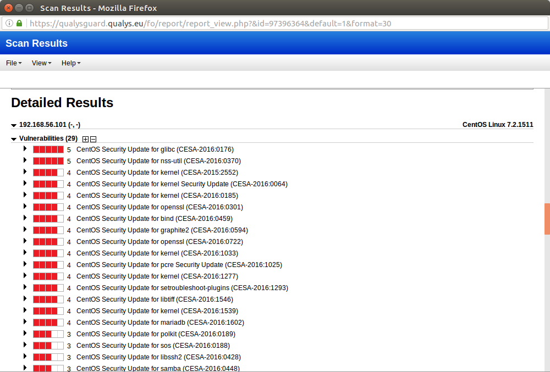Click nss-util severity 5 red bar
Viewport: 550px width, 372px height.
click(x=48, y=161)
